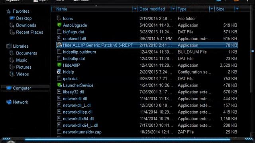Sort files by Name column header

click(x=62, y=9)
